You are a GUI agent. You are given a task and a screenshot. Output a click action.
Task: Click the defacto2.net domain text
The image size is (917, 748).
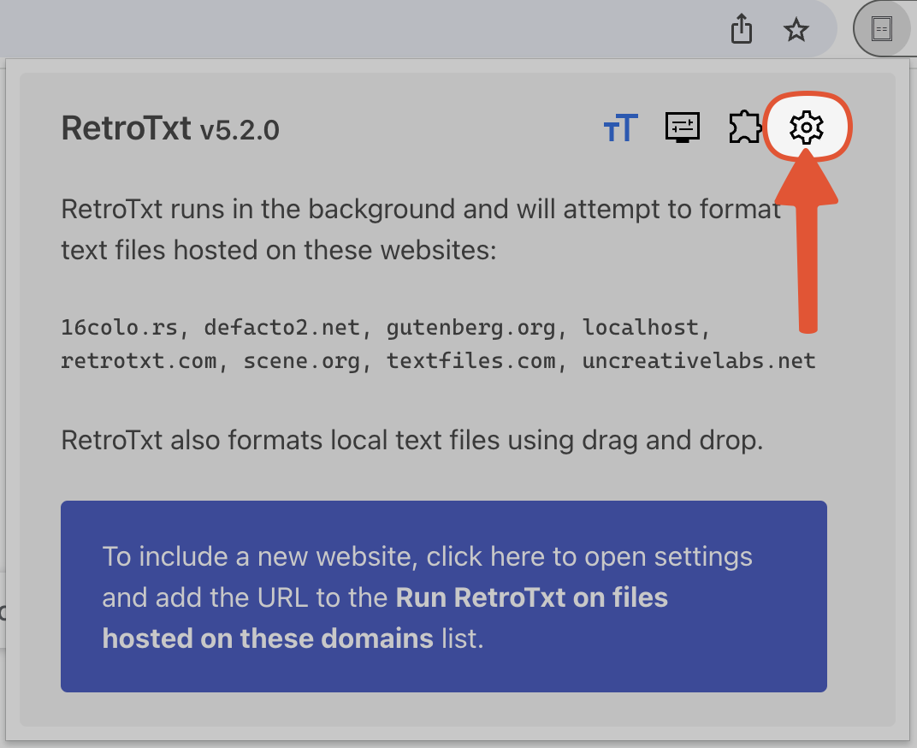tap(282, 327)
